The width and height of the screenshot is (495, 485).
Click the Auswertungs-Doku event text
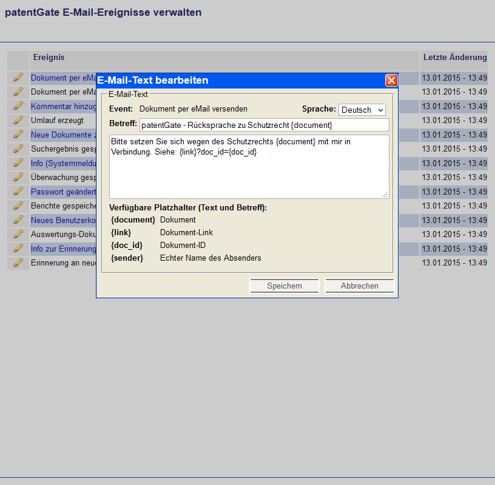coord(64,235)
